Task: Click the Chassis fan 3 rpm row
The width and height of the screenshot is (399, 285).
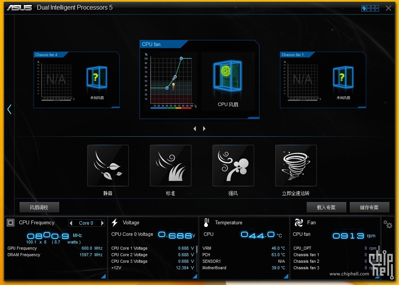Action: point(335,268)
